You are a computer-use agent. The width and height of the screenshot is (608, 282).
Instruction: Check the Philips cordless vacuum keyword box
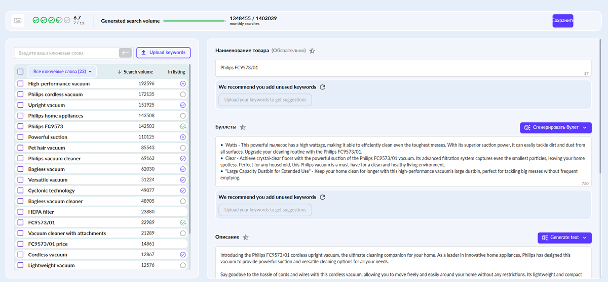point(20,95)
